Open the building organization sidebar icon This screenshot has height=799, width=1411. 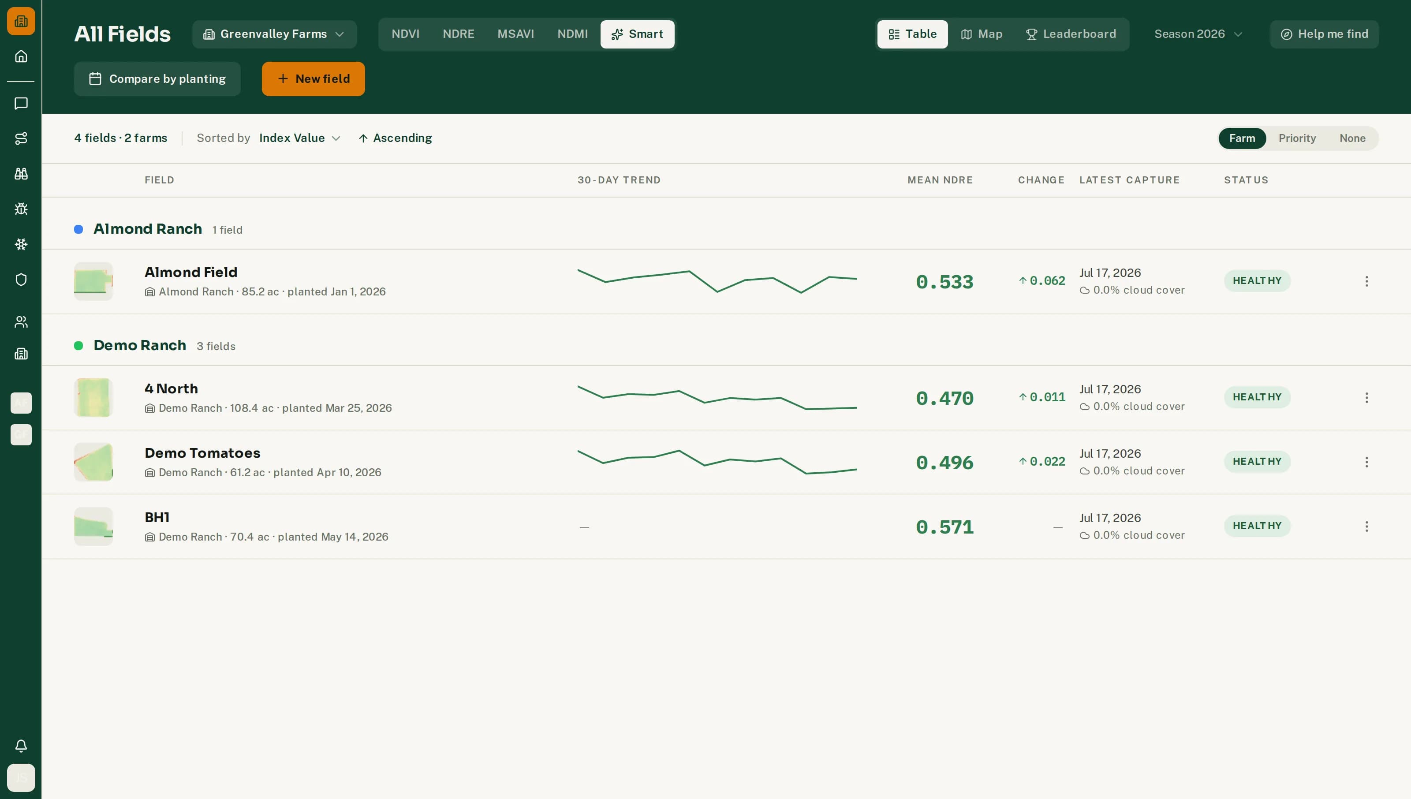[21, 354]
